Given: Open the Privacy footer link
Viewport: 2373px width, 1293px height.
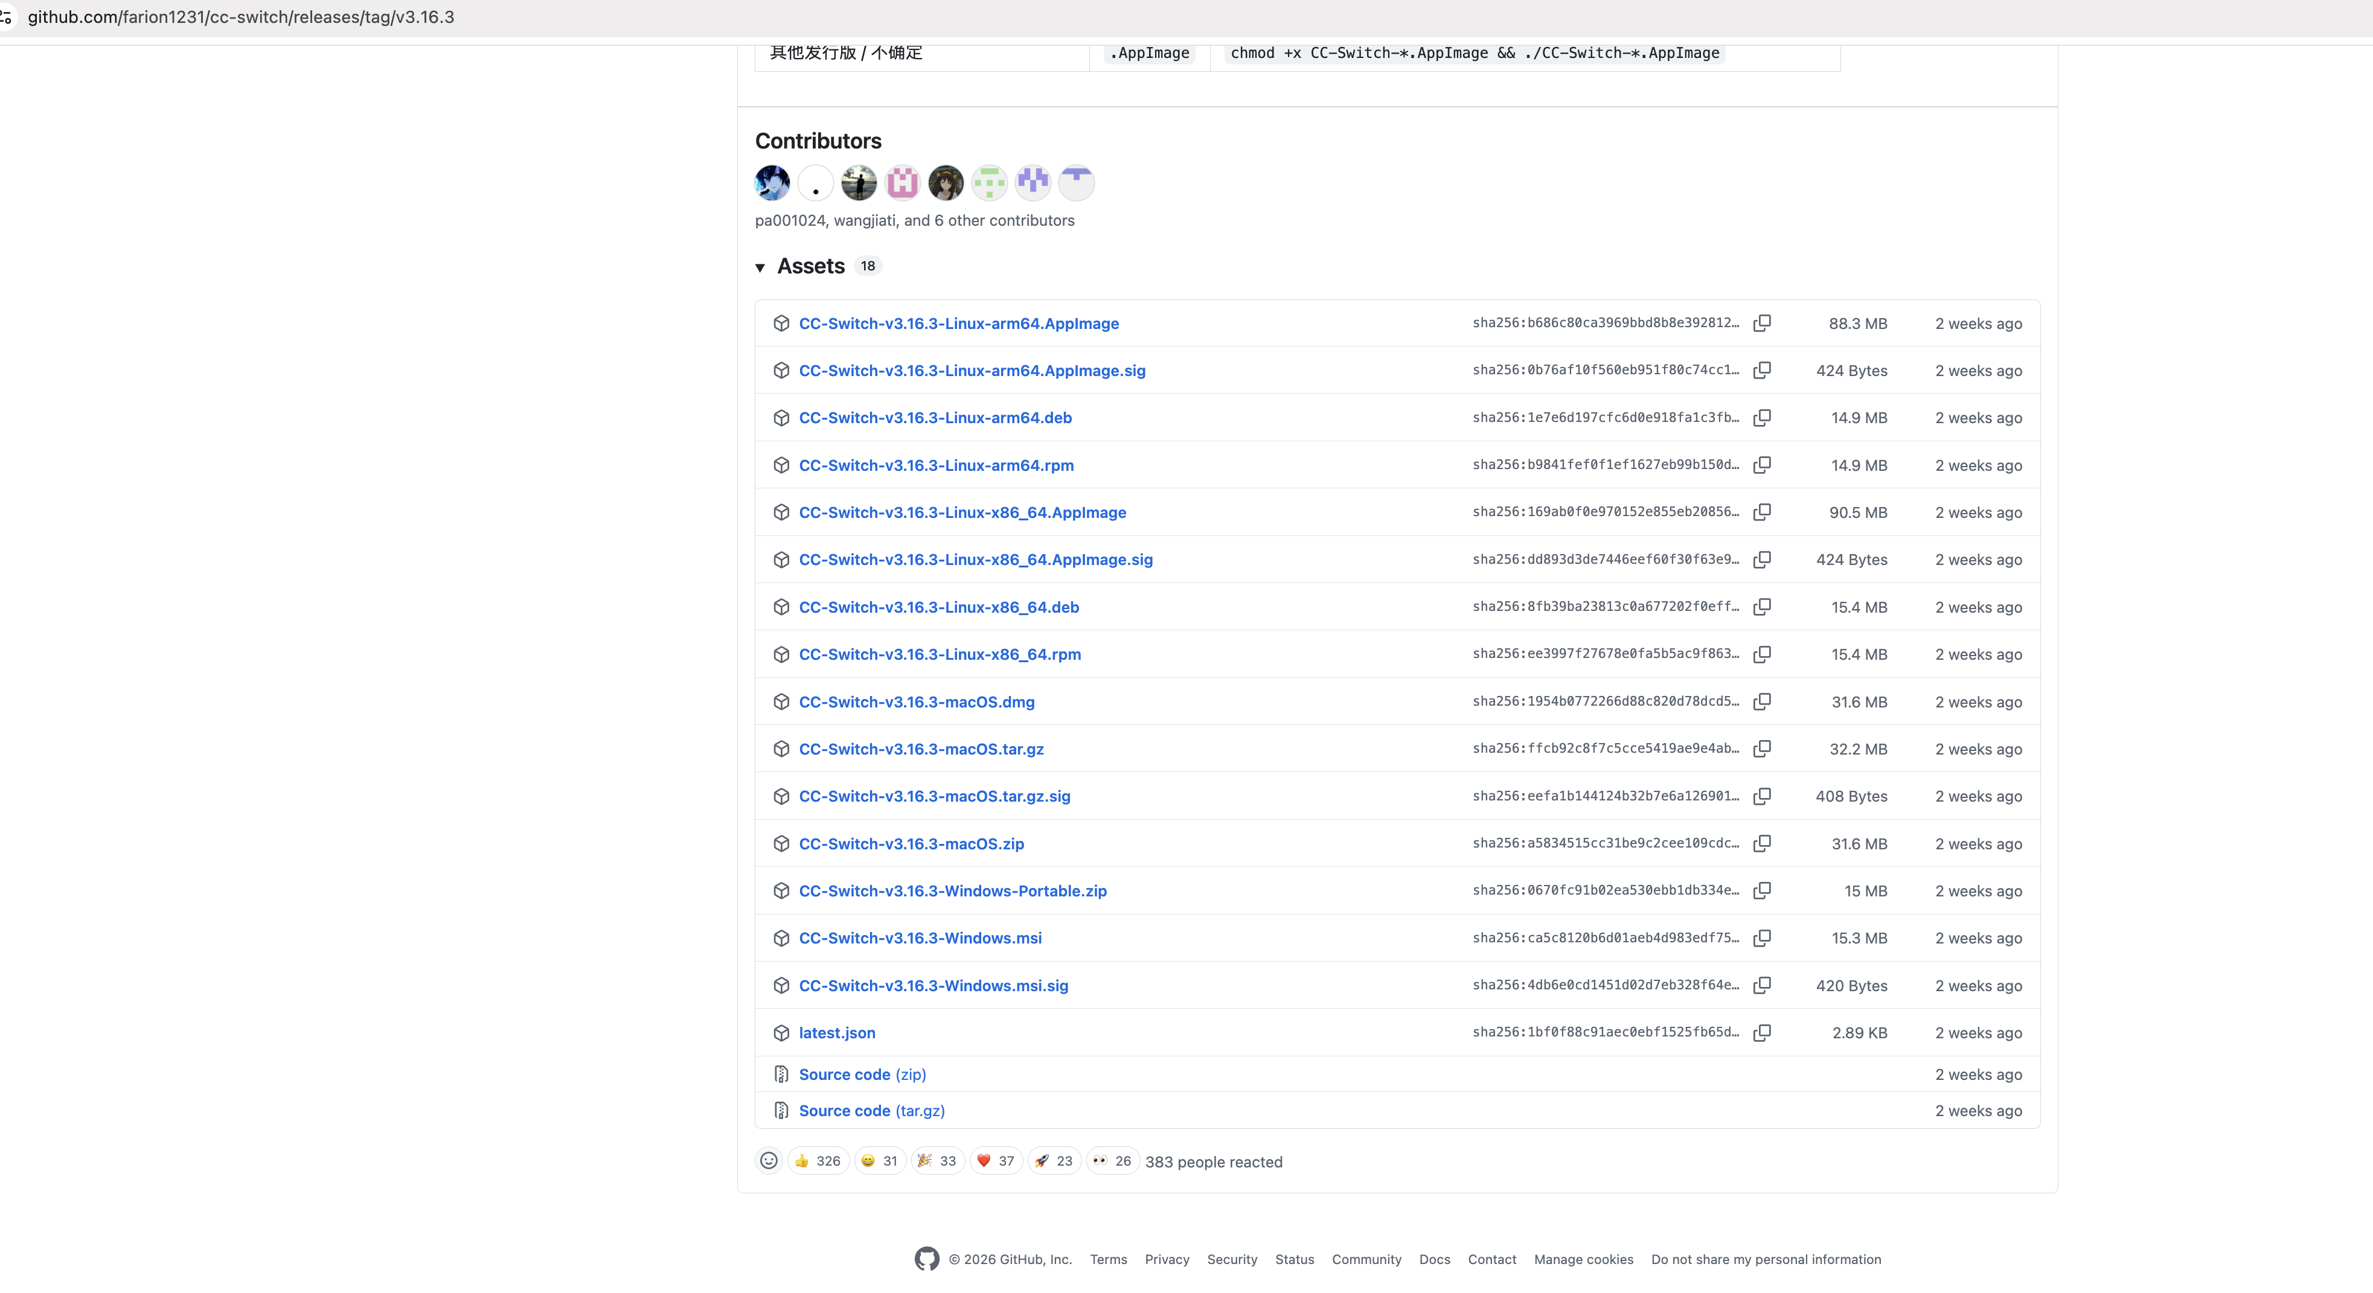Looking at the screenshot, I should point(1166,1259).
